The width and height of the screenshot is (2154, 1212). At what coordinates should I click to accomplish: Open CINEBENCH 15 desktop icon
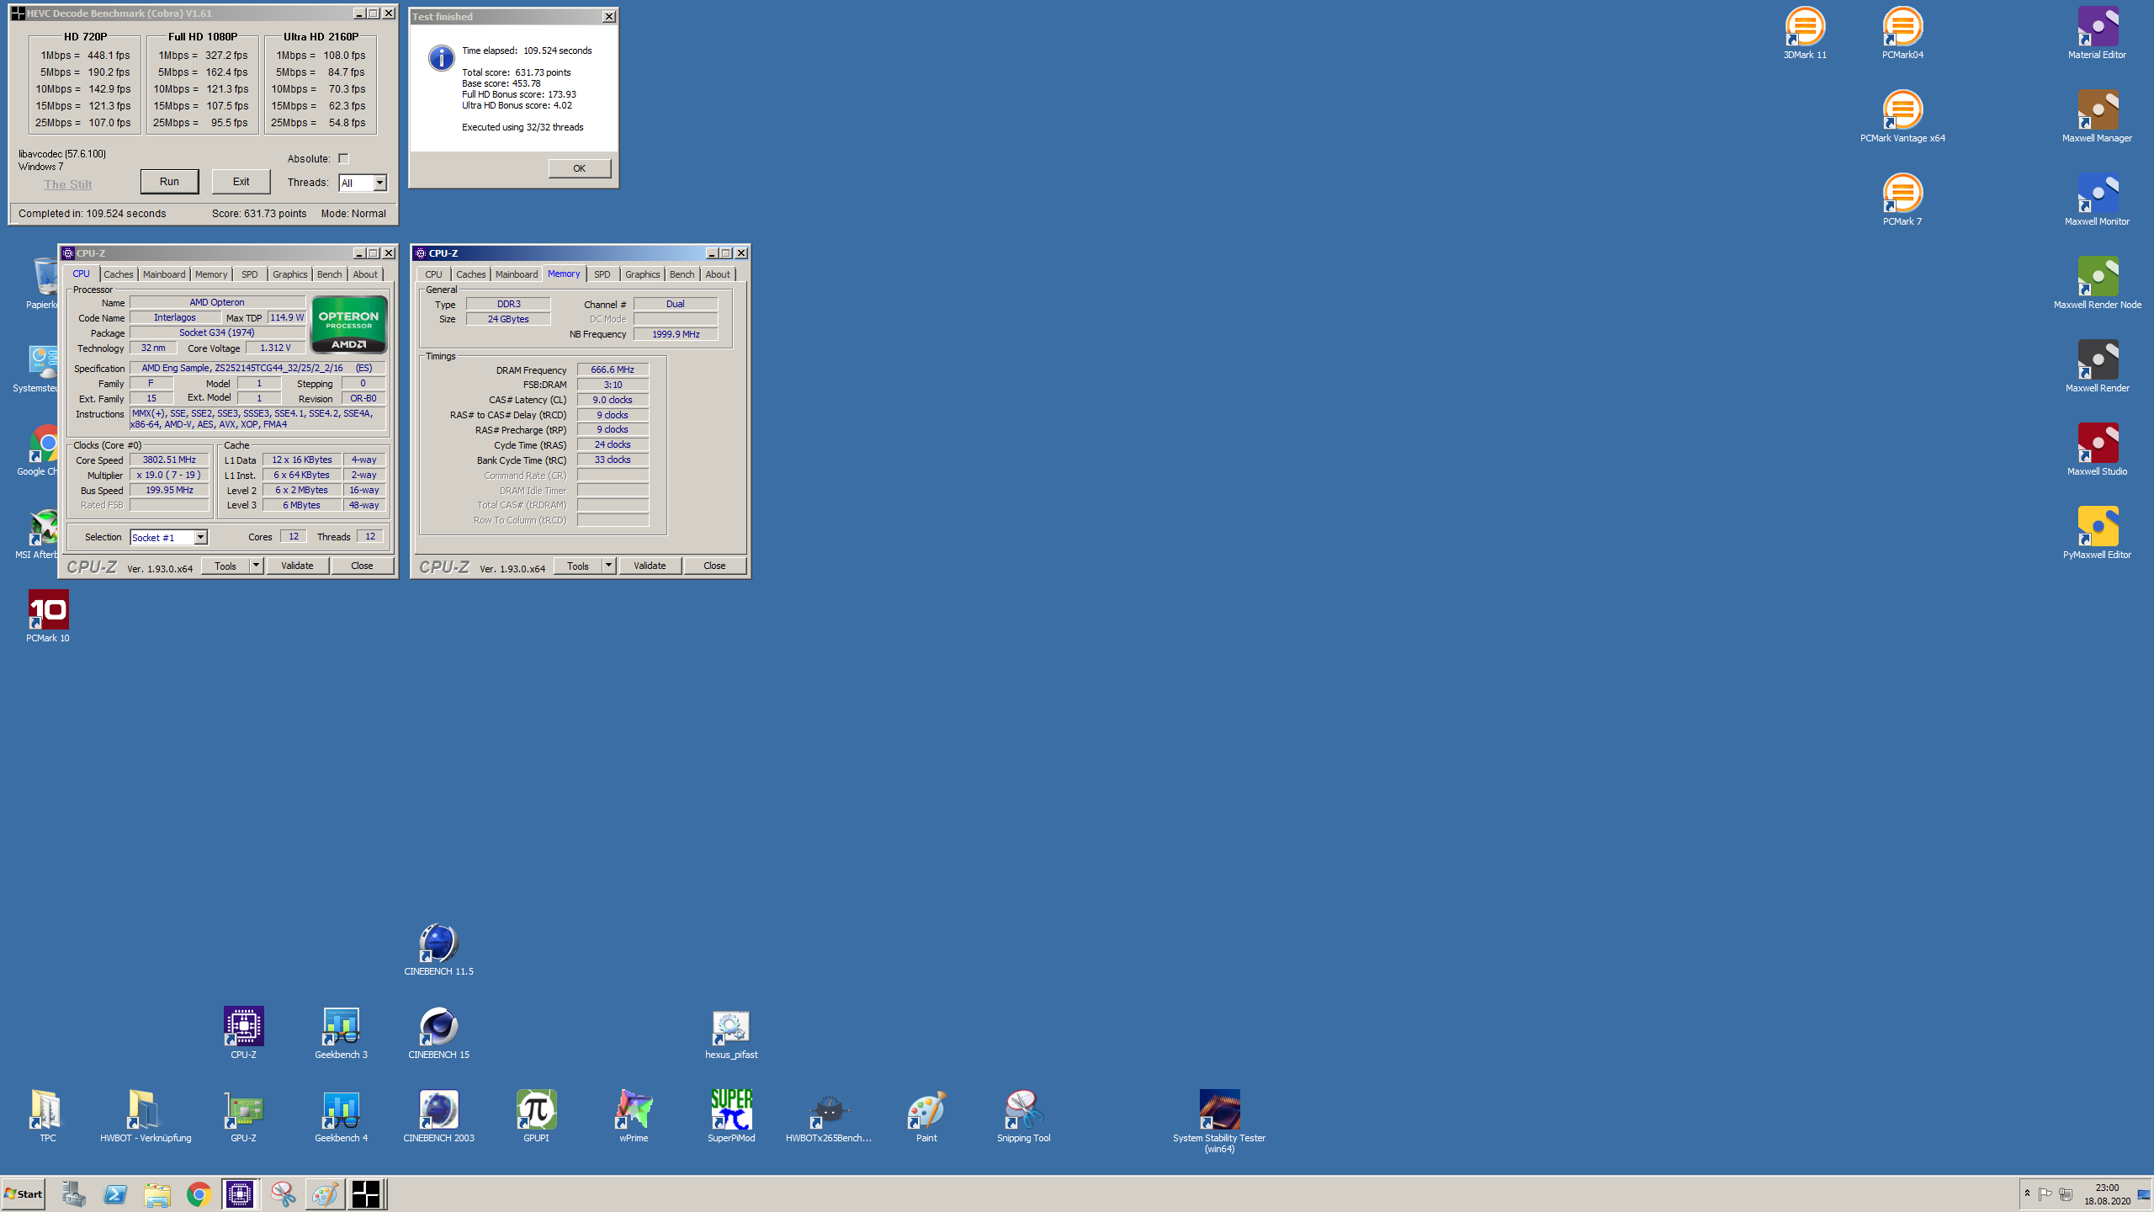(x=438, y=1033)
